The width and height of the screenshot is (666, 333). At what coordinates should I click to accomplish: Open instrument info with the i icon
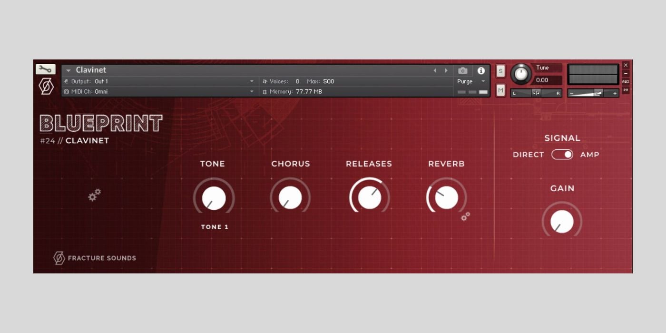click(482, 70)
